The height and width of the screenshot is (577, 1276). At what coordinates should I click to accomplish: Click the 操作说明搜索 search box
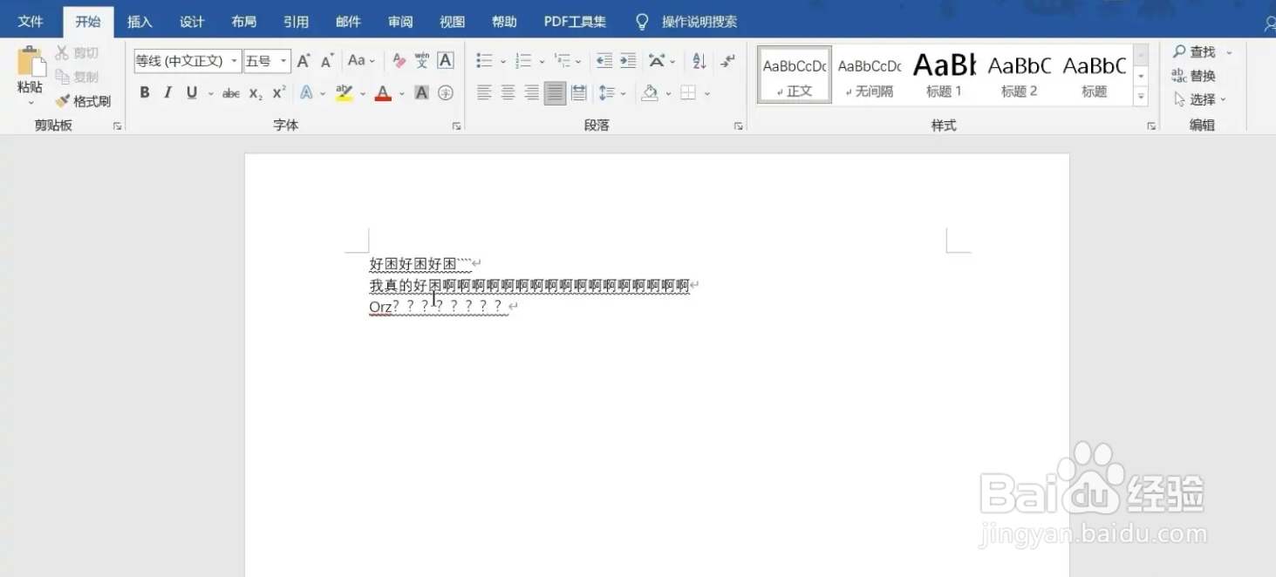point(699,22)
